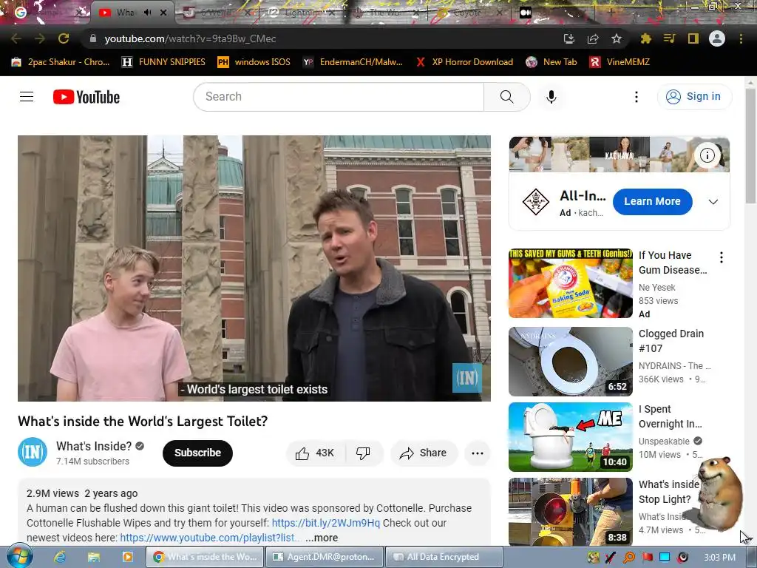Open the 2pac Shakur bookmark
The height and width of the screenshot is (568, 757).
click(x=61, y=62)
